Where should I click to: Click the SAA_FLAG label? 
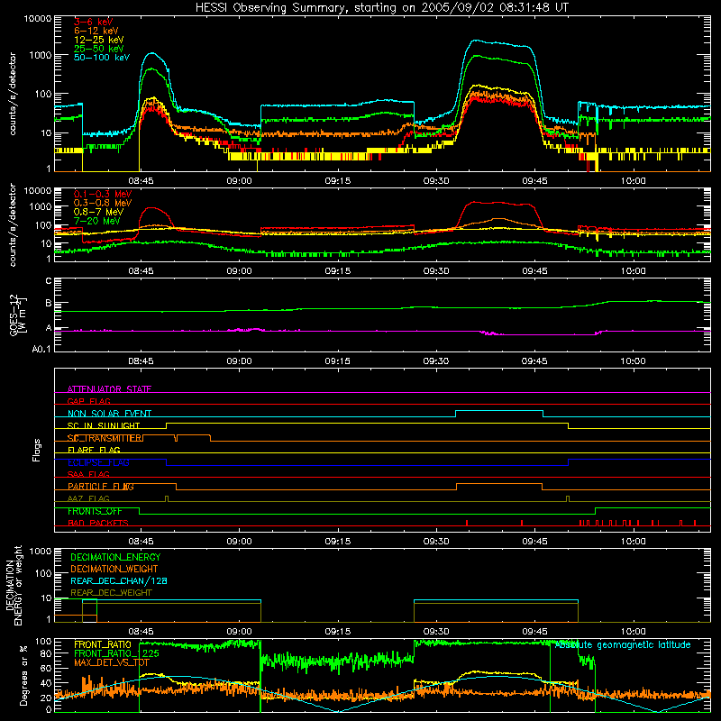(x=88, y=474)
